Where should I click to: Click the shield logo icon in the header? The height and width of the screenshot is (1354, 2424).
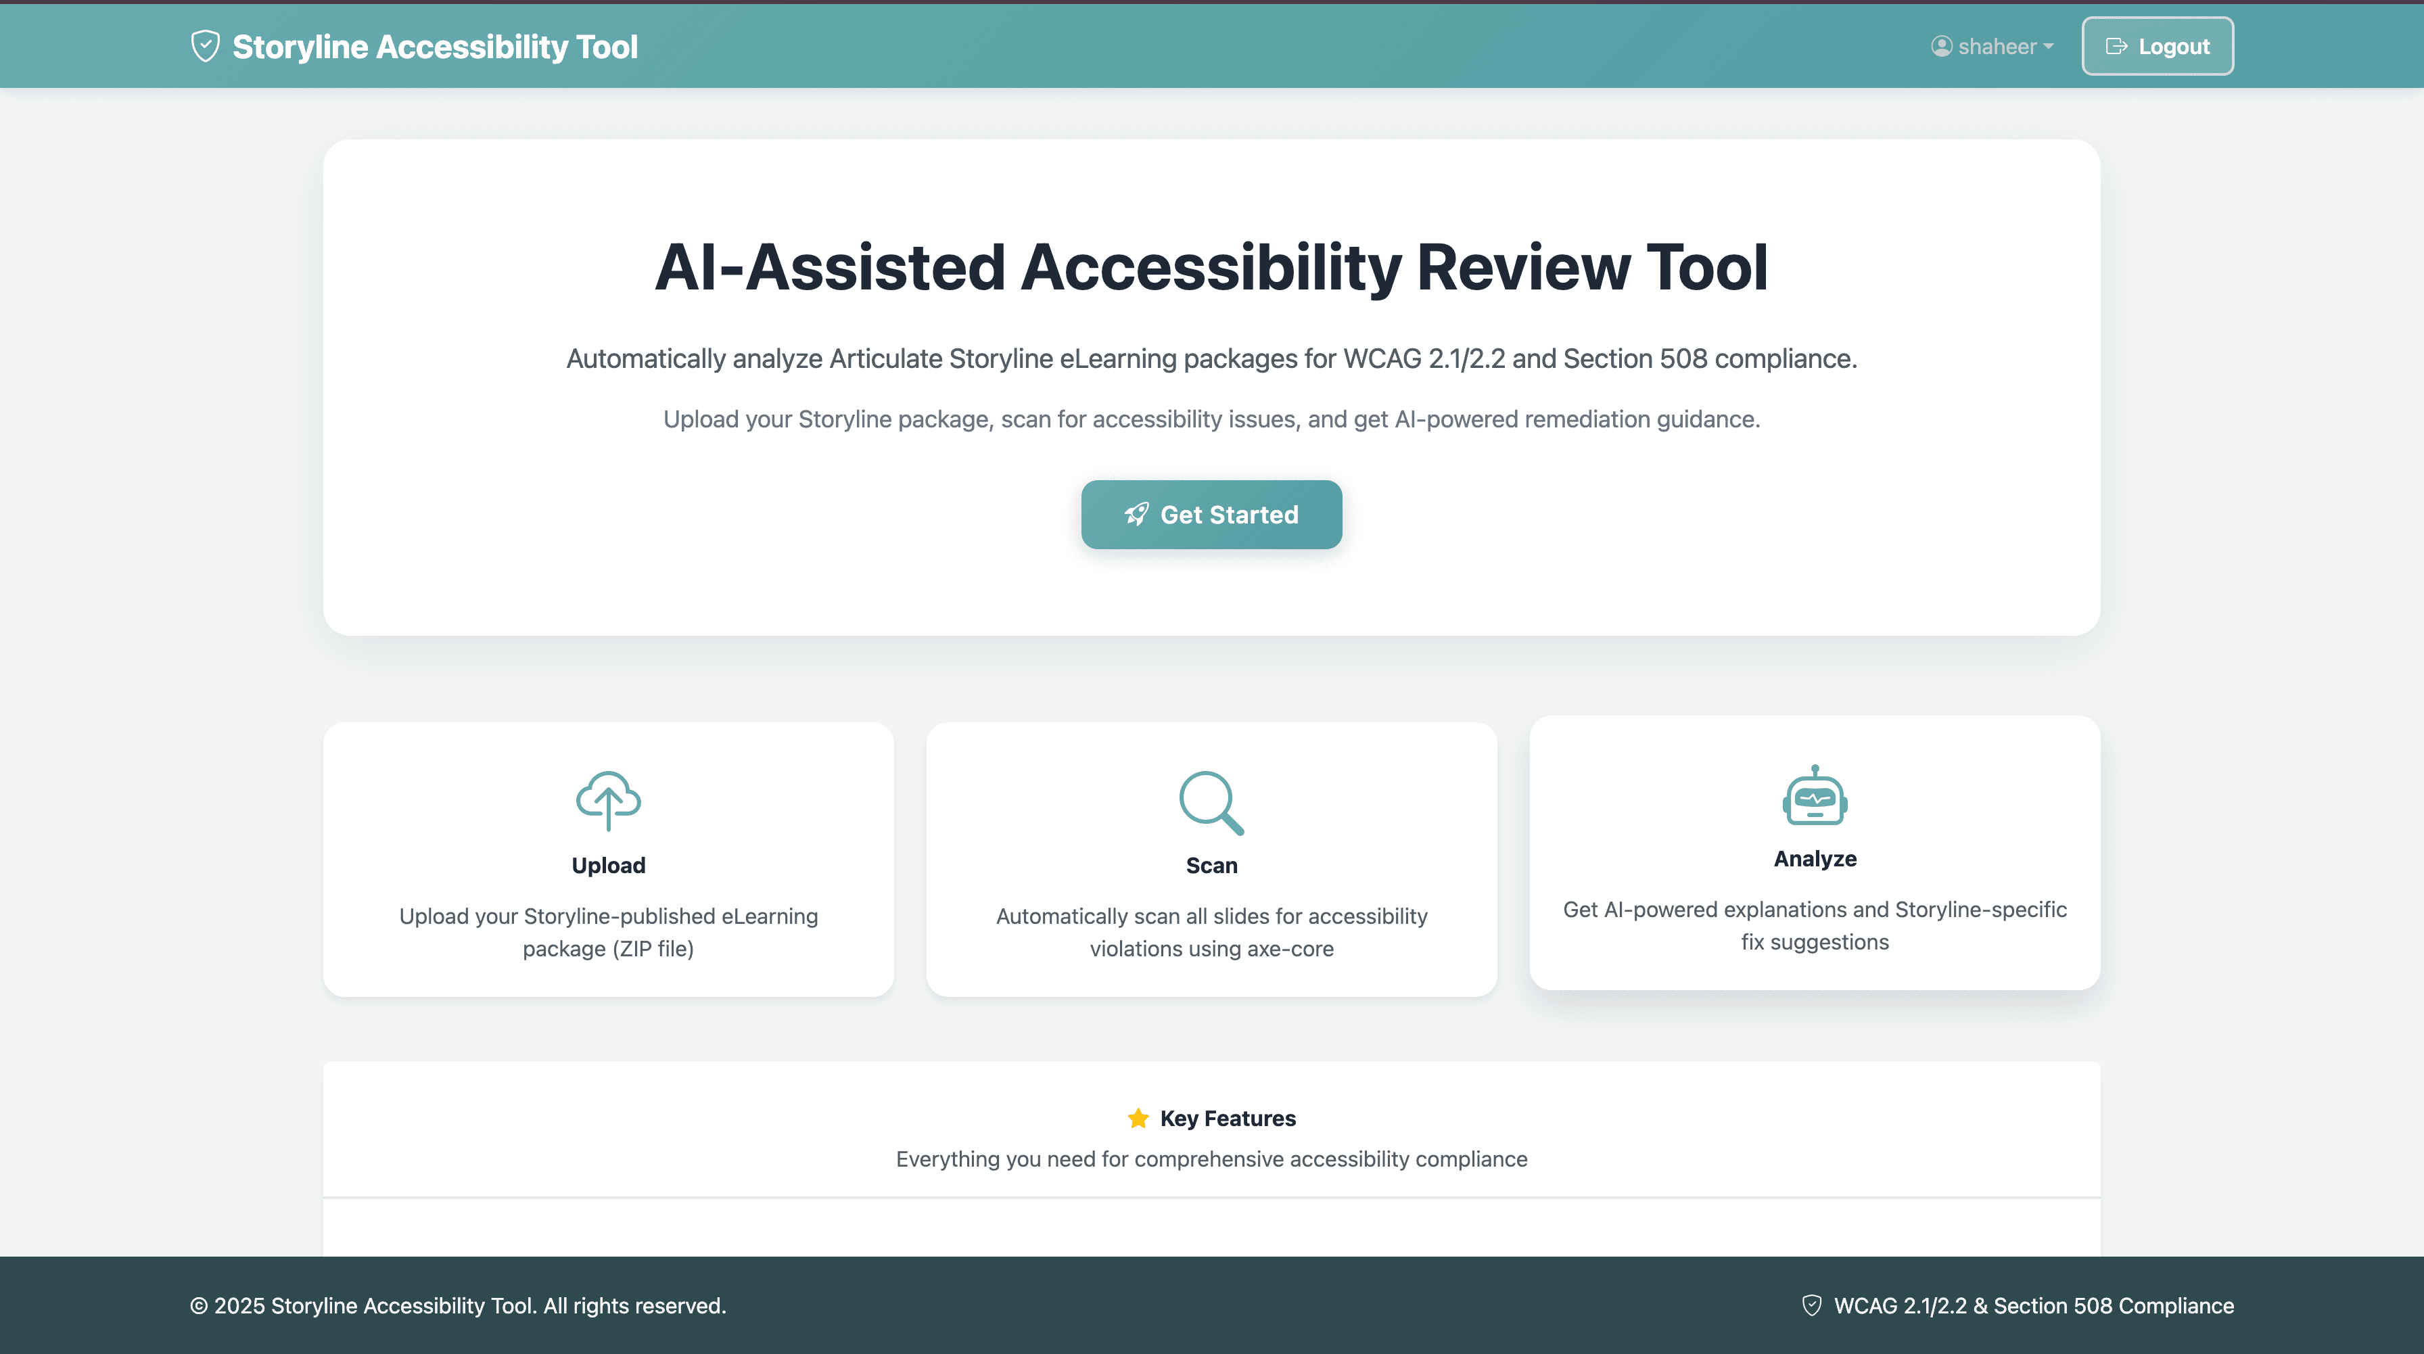coord(205,46)
